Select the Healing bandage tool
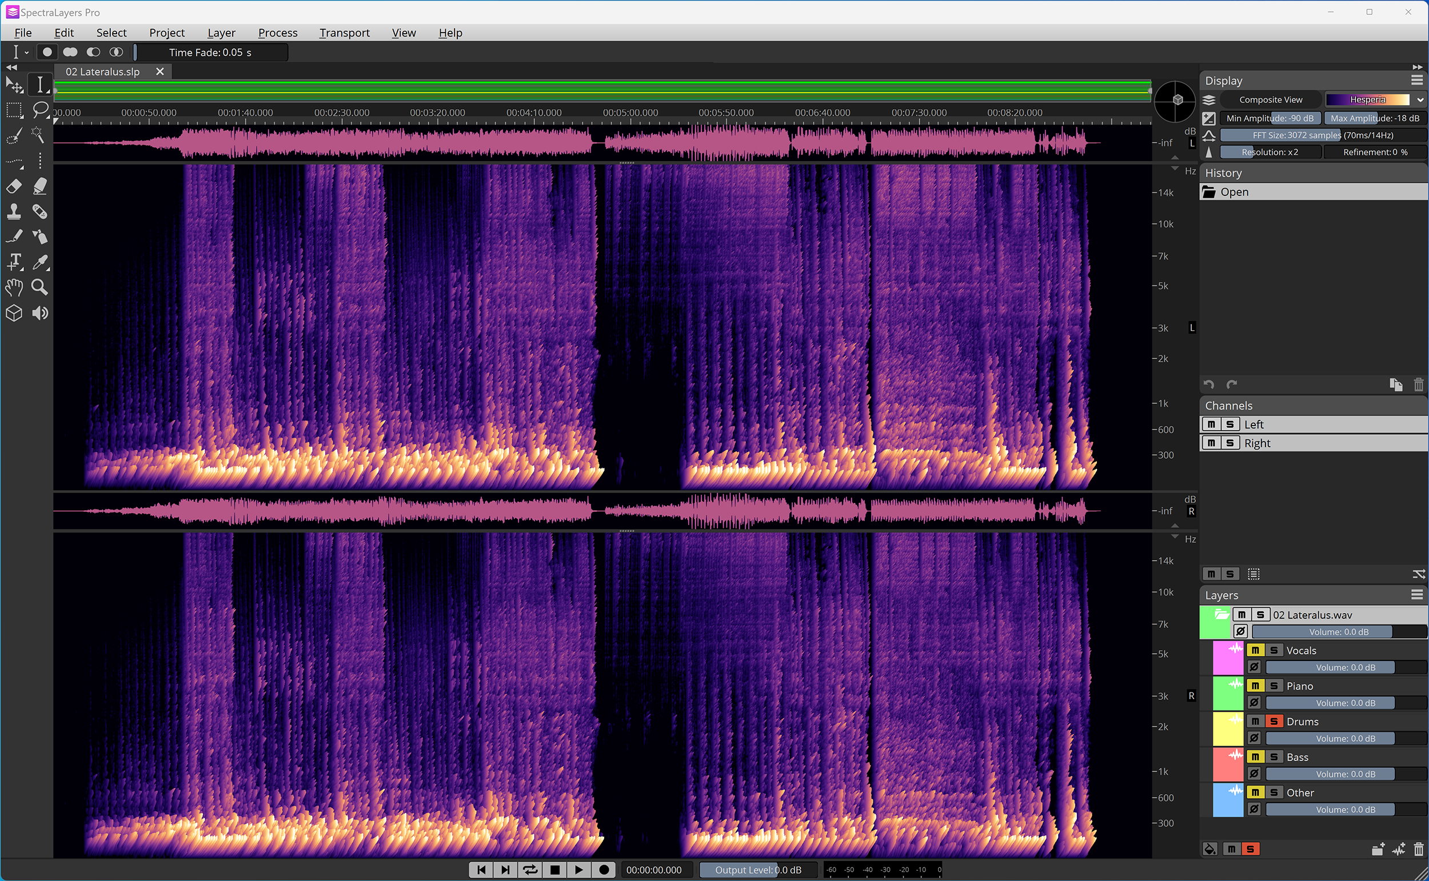The image size is (1429, 881). (x=39, y=211)
